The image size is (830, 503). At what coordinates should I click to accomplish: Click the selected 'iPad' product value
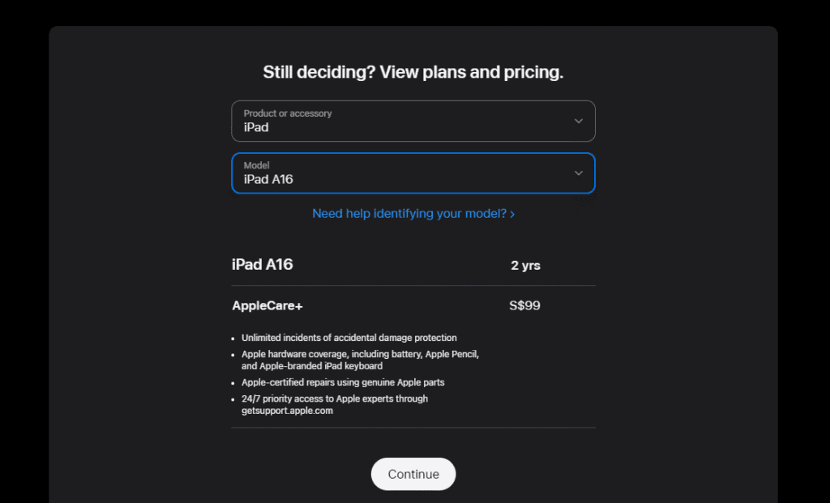click(x=256, y=127)
